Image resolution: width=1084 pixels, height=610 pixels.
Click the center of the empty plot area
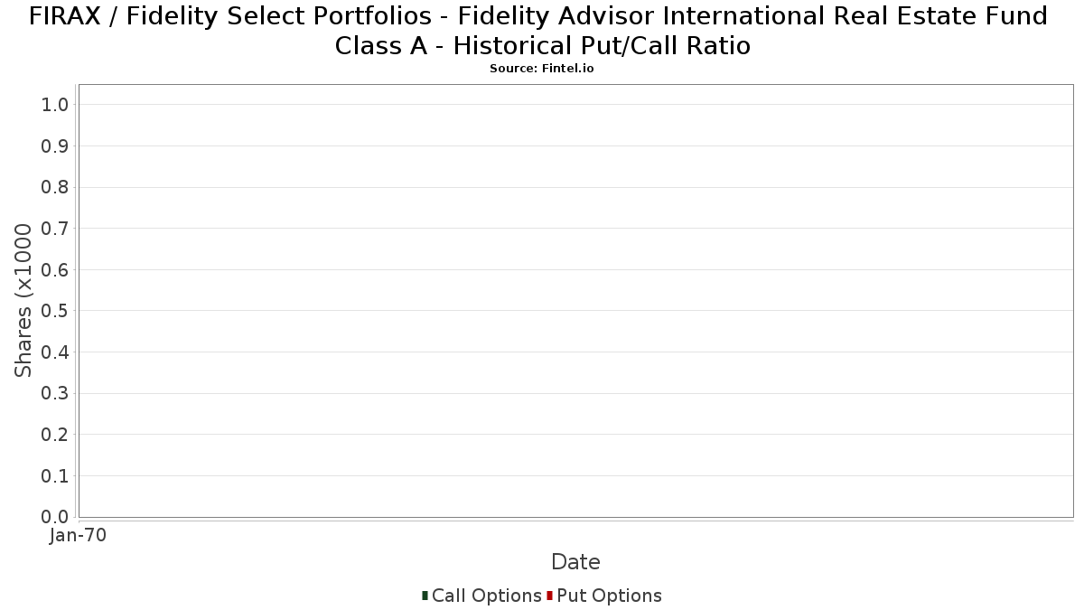575,301
